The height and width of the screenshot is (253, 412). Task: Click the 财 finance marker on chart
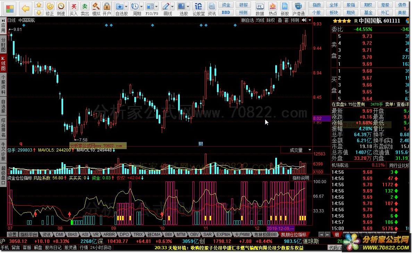click(201, 144)
